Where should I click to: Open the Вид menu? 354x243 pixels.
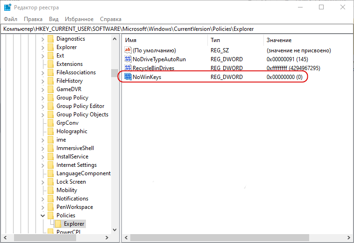pos(54,19)
